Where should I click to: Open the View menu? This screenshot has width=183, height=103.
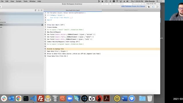click(x=12, y=1)
